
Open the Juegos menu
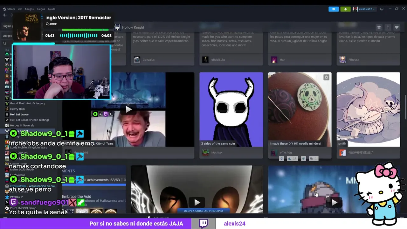41,9
